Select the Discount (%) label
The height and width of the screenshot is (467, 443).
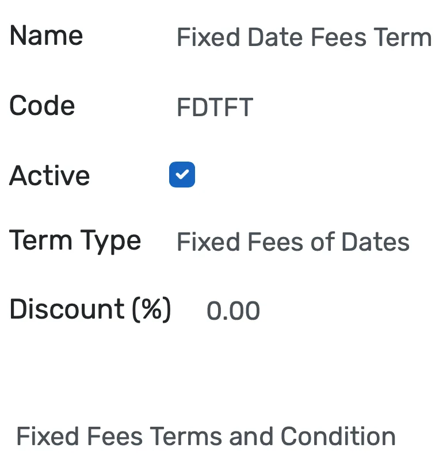pyautogui.click(x=90, y=309)
